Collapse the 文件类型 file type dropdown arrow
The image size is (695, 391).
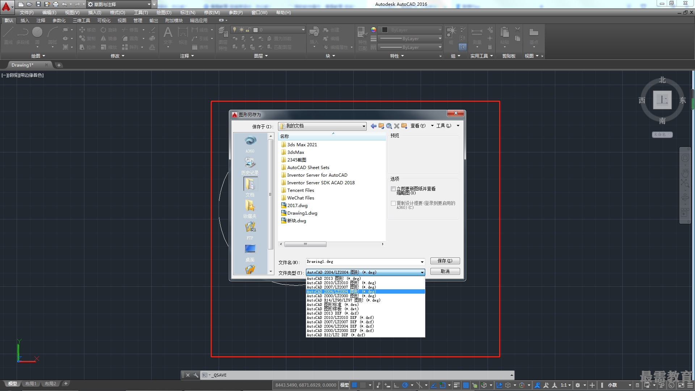pos(422,272)
